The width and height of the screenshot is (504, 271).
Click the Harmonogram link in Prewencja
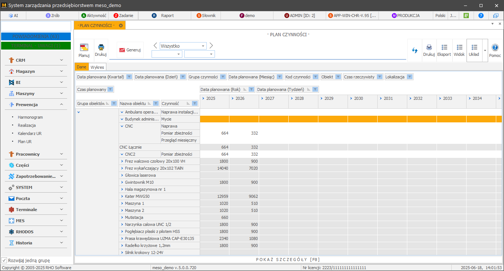(30, 117)
